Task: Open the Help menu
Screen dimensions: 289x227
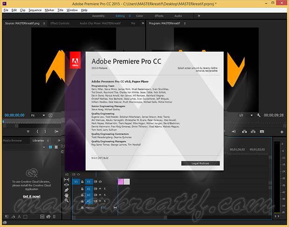Action: 84,10
